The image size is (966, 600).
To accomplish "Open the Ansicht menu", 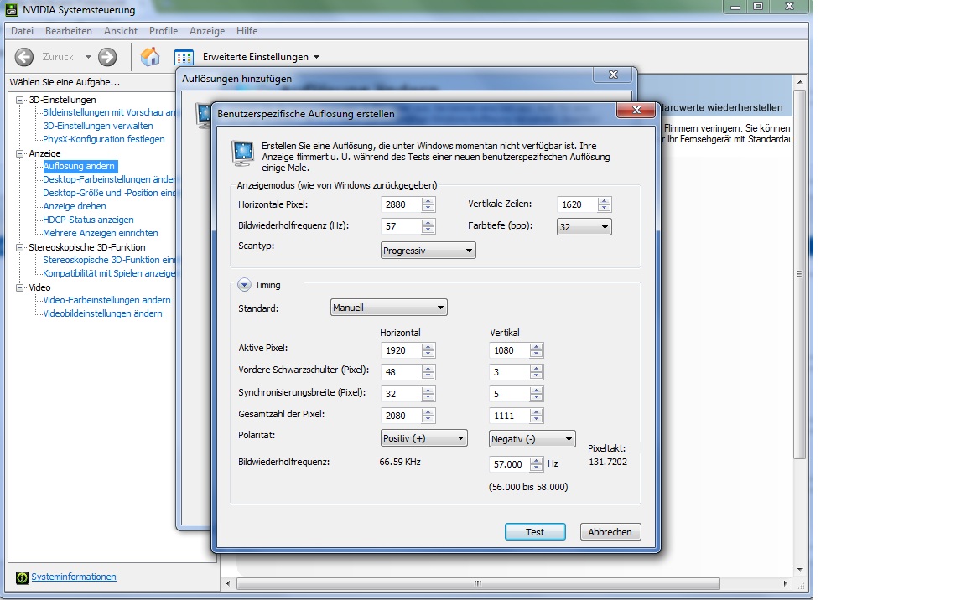I will point(121,31).
